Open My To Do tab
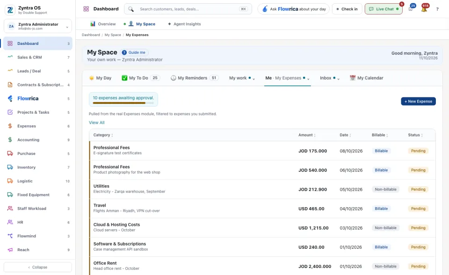Image resolution: width=449 pixels, height=275 pixels. point(141,78)
